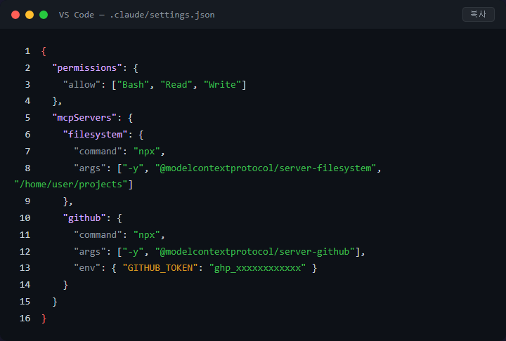Click the "env" key on line 13
The width and height of the screenshot is (506, 341).
[87, 268]
